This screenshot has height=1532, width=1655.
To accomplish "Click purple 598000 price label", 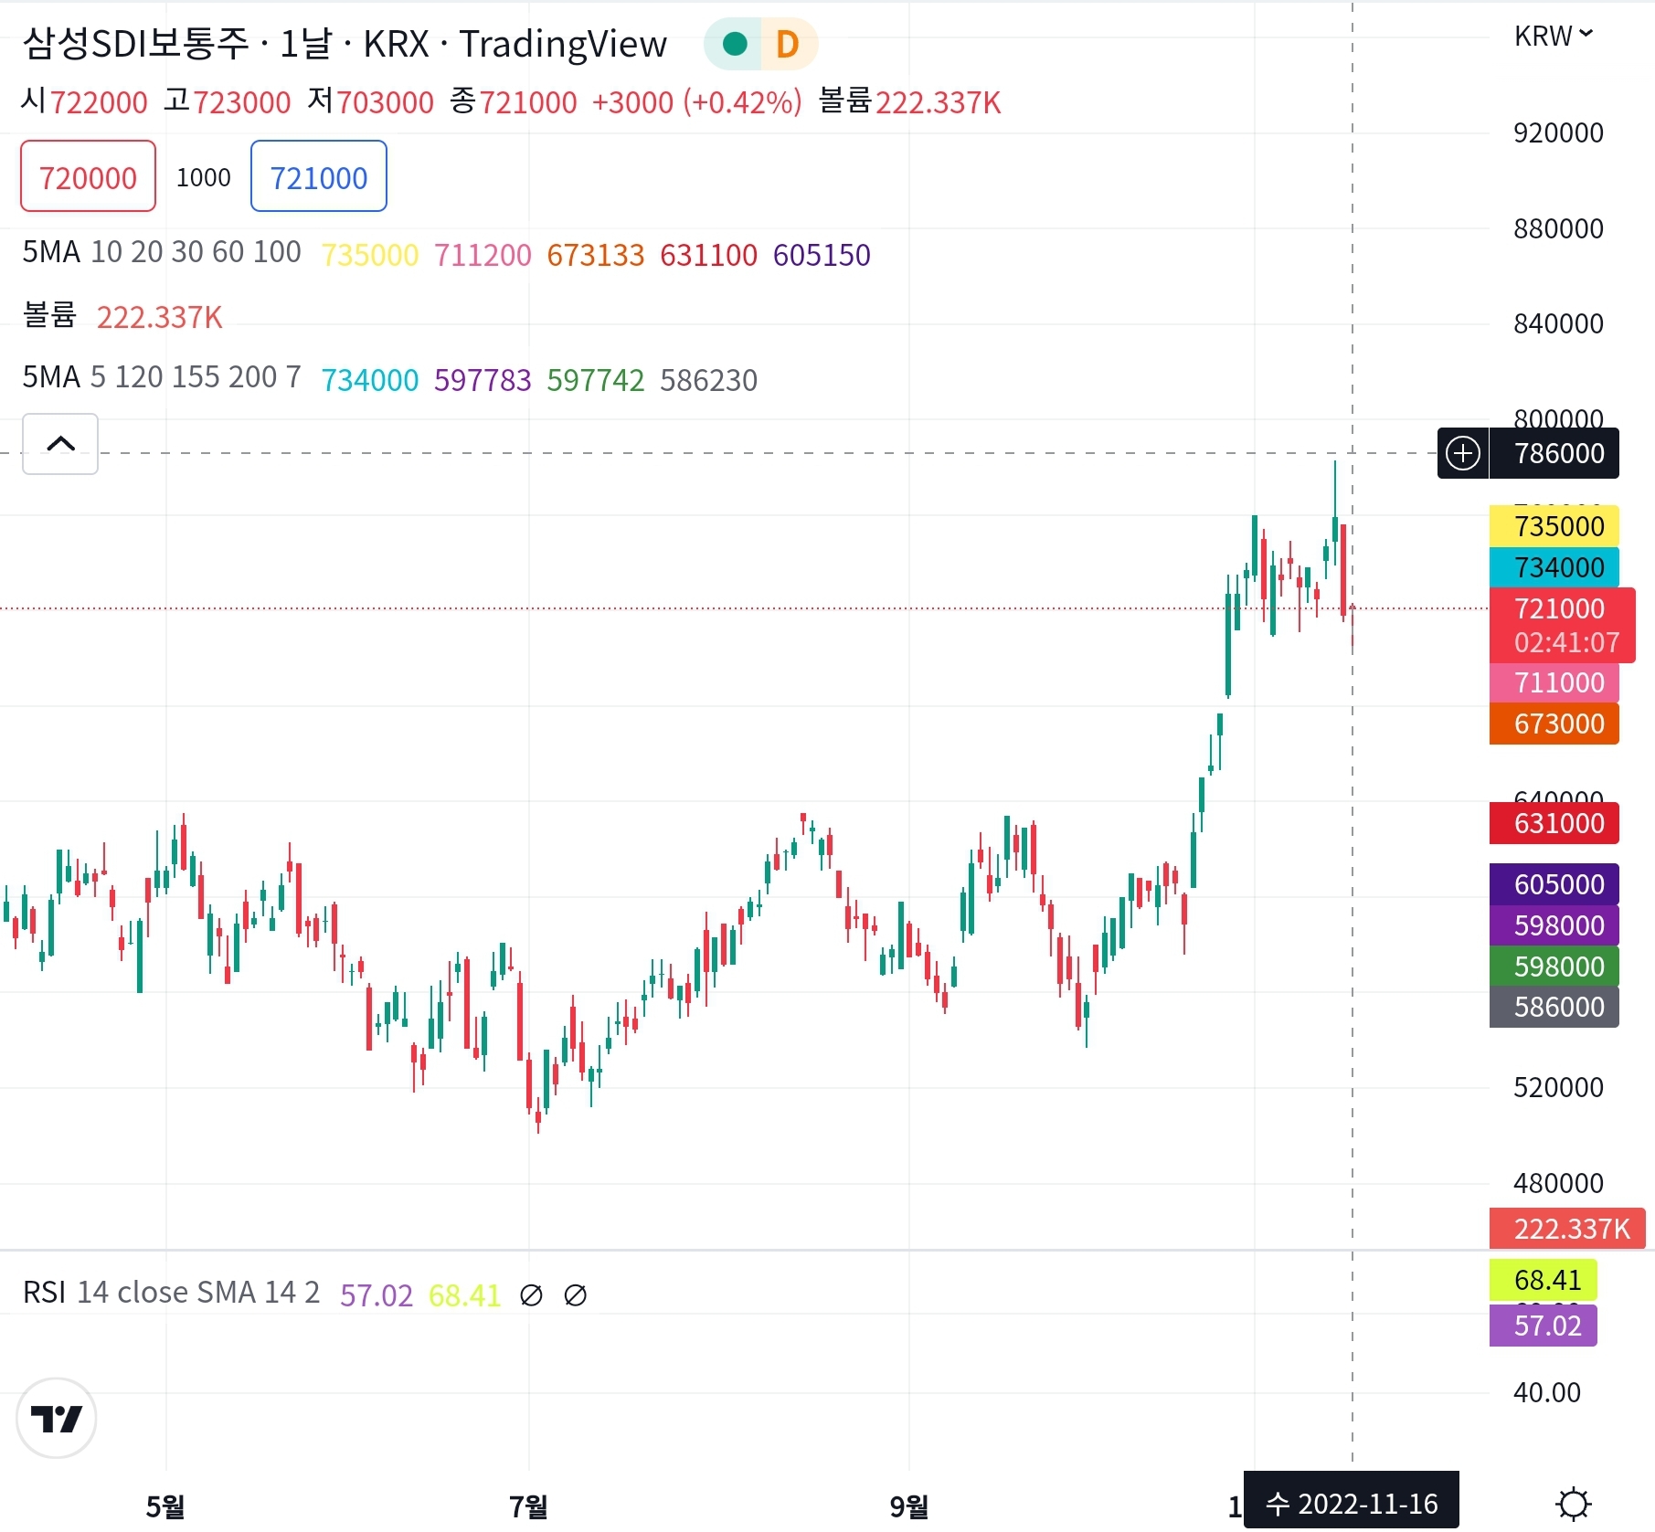I will point(1554,925).
